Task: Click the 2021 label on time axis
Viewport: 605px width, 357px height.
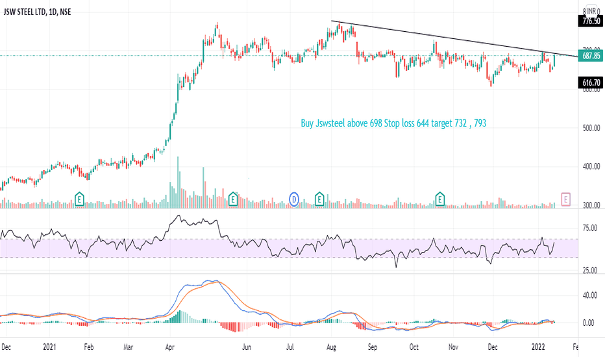Action: pos(49,347)
